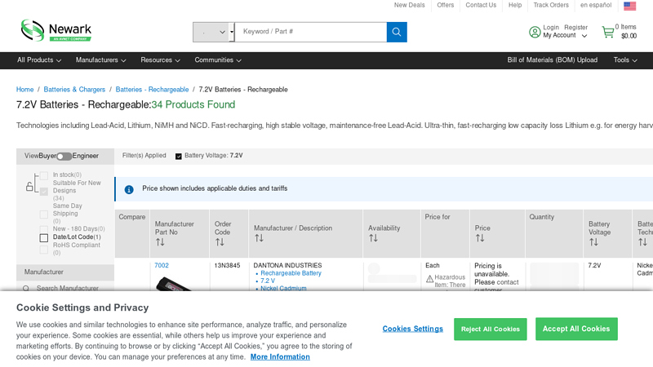Screen dimensions: 653x367
Task: Open Cookies Settings
Action: [x=413, y=329]
